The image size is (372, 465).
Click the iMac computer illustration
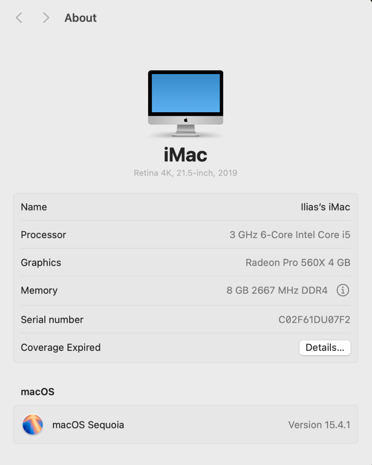pos(186,103)
